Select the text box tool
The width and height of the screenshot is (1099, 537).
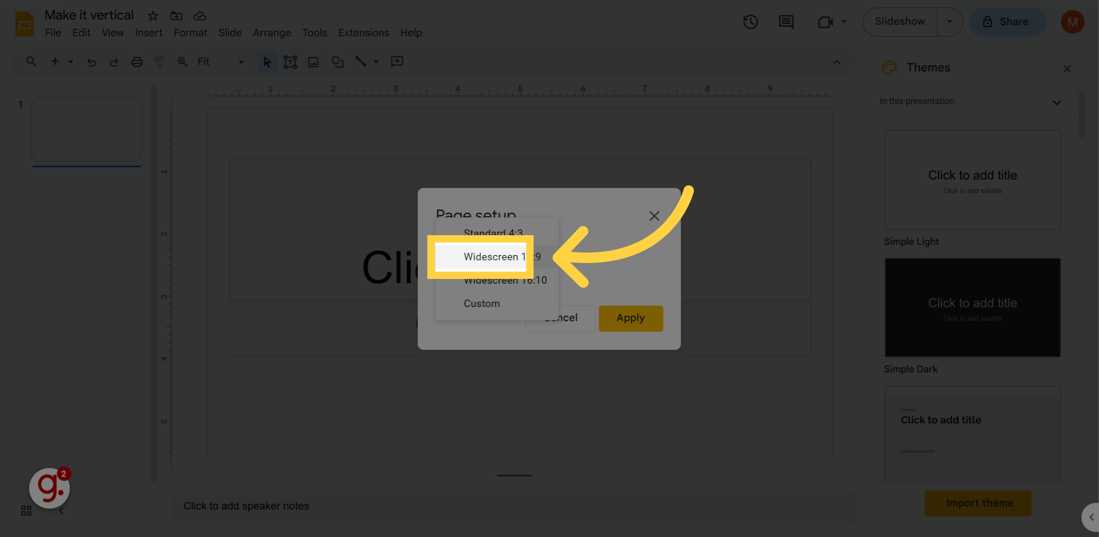[x=290, y=61]
